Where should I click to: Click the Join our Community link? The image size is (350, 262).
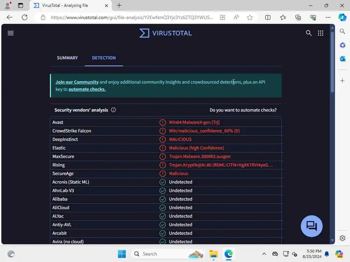77,82
